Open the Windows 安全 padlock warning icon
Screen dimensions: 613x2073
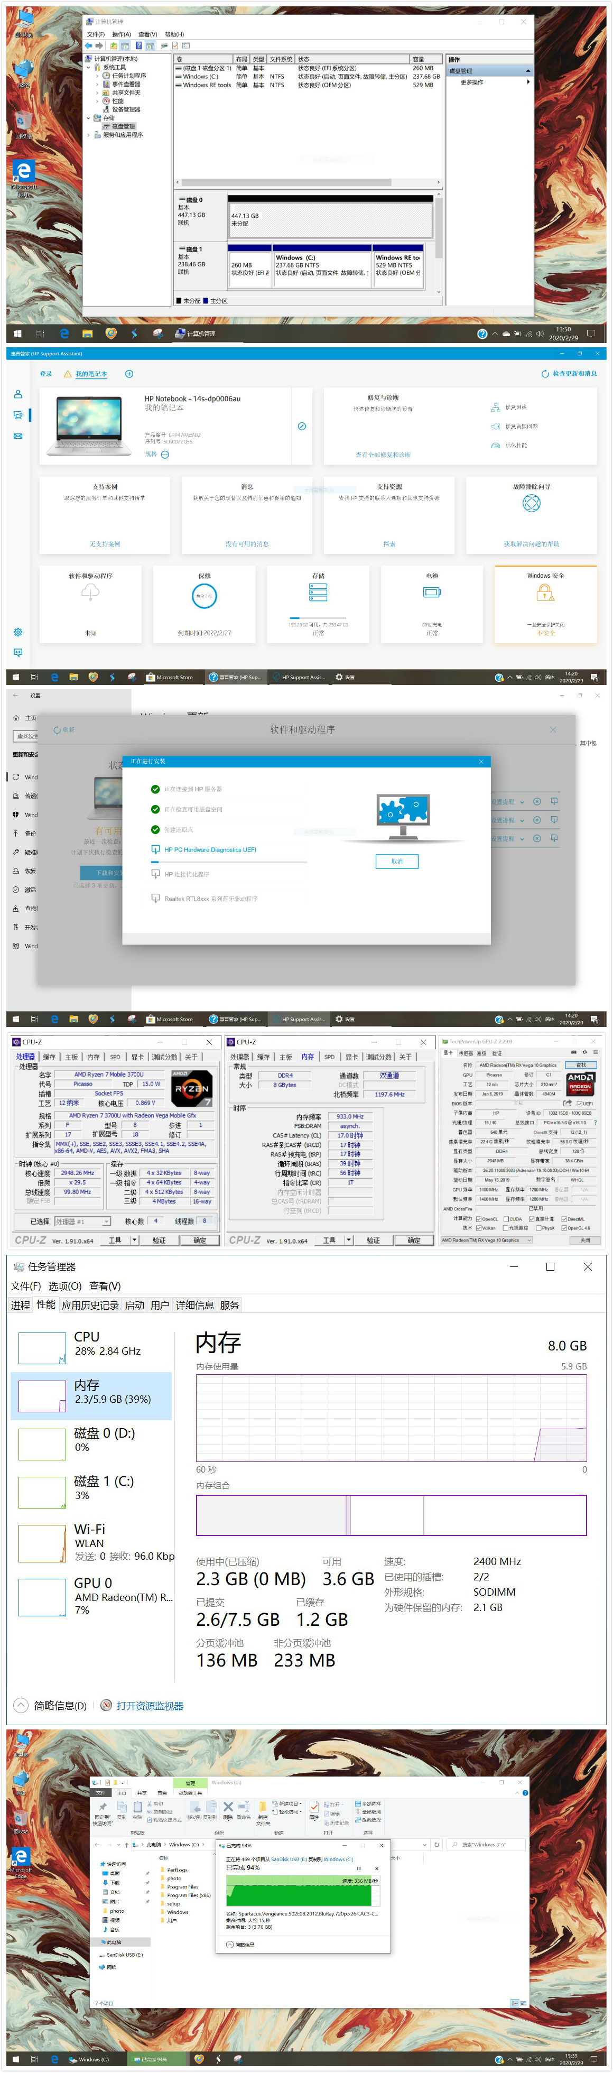click(545, 593)
